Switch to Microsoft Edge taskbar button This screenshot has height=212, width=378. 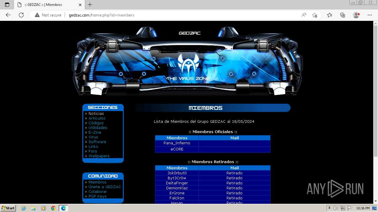point(63,208)
